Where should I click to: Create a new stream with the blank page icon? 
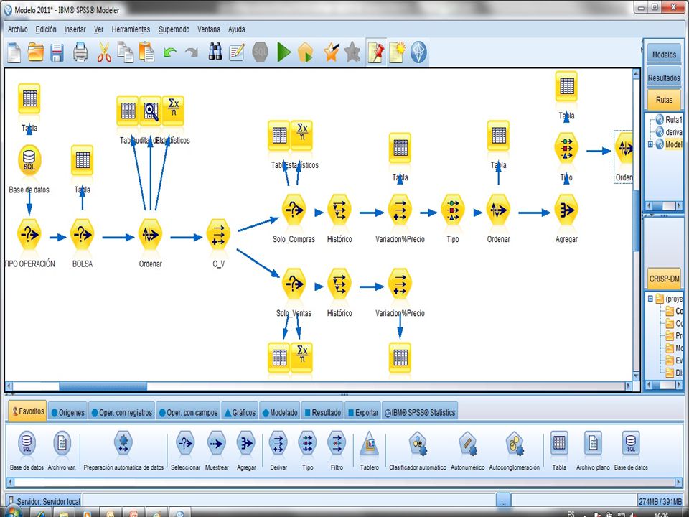click(14, 52)
